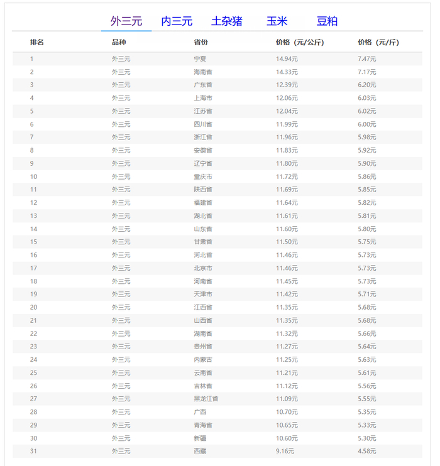Click the 11.50元 price value
Image resolution: width=440 pixels, height=466 pixels.
click(x=287, y=242)
